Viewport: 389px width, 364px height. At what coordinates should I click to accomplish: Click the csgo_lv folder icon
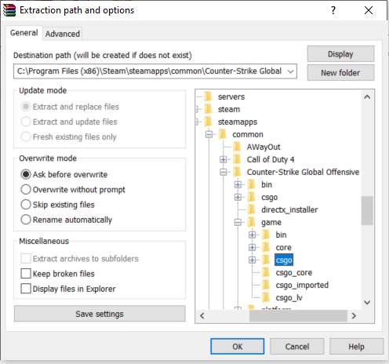[x=266, y=297]
